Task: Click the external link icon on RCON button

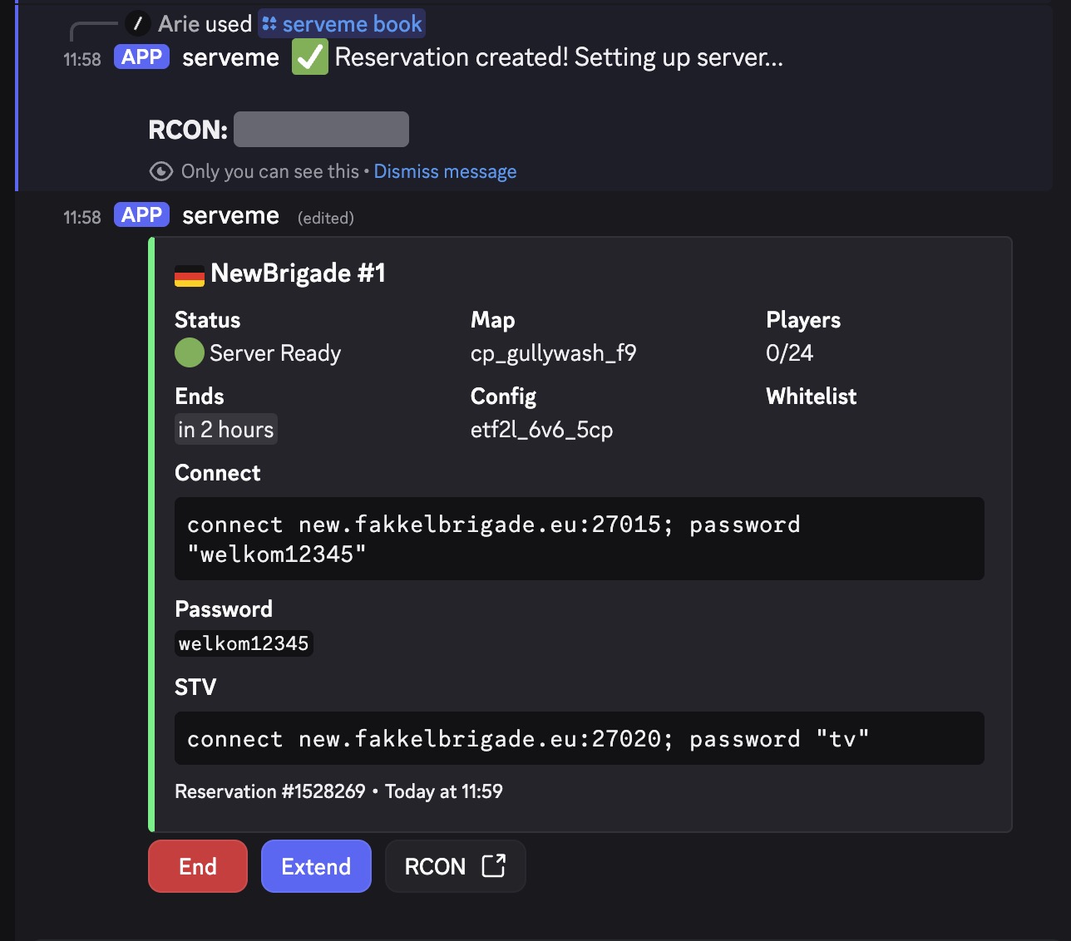Action: click(x=494, y=865)
